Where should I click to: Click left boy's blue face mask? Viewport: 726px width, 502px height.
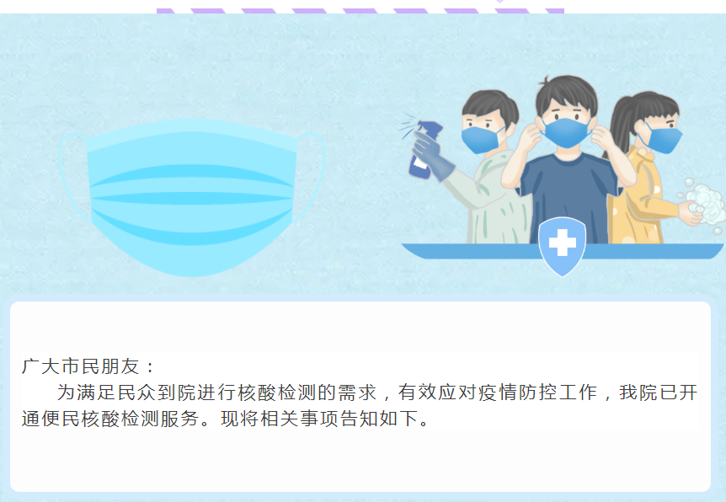[x=481, y=139]
